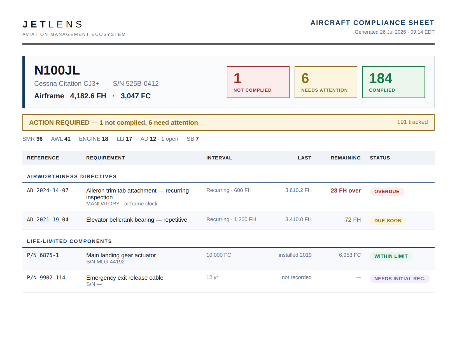Select the N100JL tail number
Viewport: 457px width, 343px height.
[x=57, y=70]
